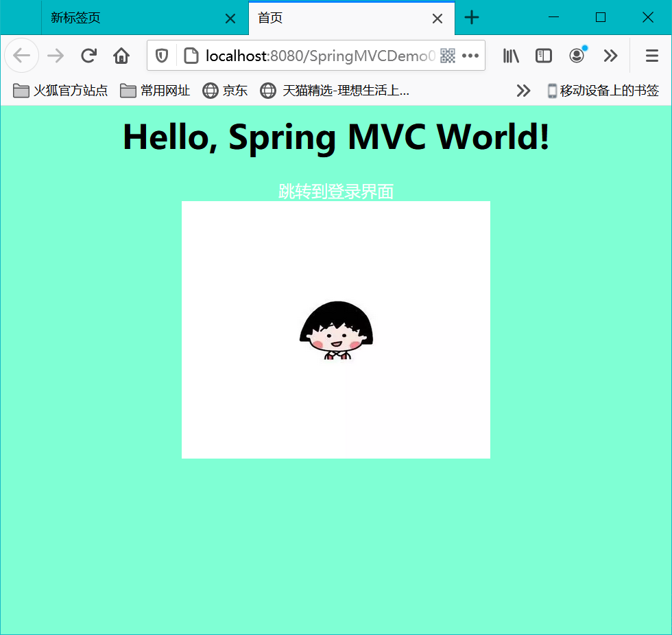
Task: Open a new tab with plus button
Action: (472, 18)
